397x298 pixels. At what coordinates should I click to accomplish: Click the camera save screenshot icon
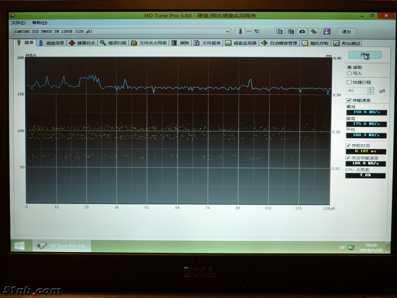[x=302, y=32]
